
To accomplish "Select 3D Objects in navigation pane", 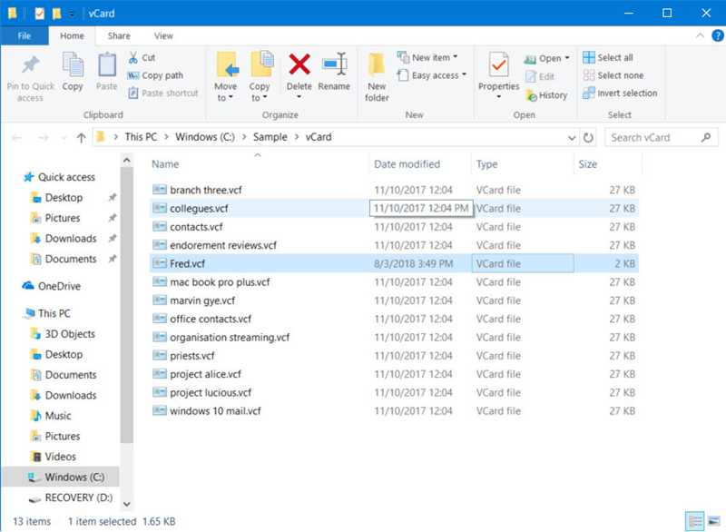I will tap(63, 334).
